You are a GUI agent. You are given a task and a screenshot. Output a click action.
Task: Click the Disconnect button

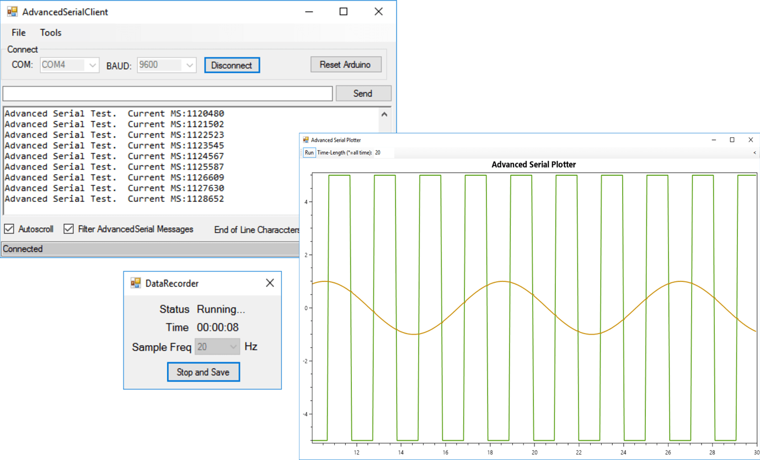[x=232, y=65]
